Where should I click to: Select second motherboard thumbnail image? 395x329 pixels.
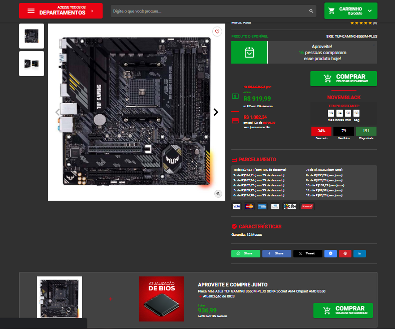coord(32,64)
